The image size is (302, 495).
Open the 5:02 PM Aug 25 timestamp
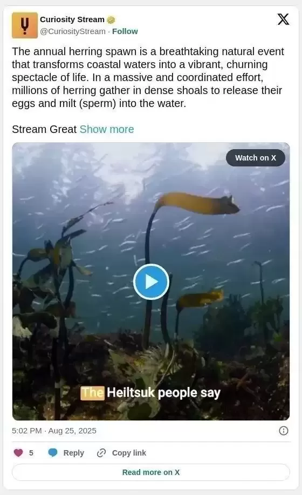click(54, 431)
